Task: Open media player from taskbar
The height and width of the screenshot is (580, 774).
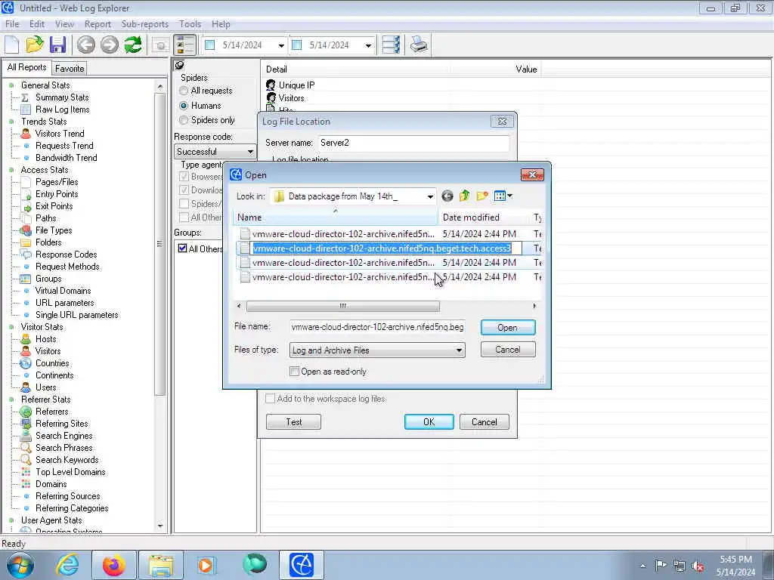Action: [206, 565]
